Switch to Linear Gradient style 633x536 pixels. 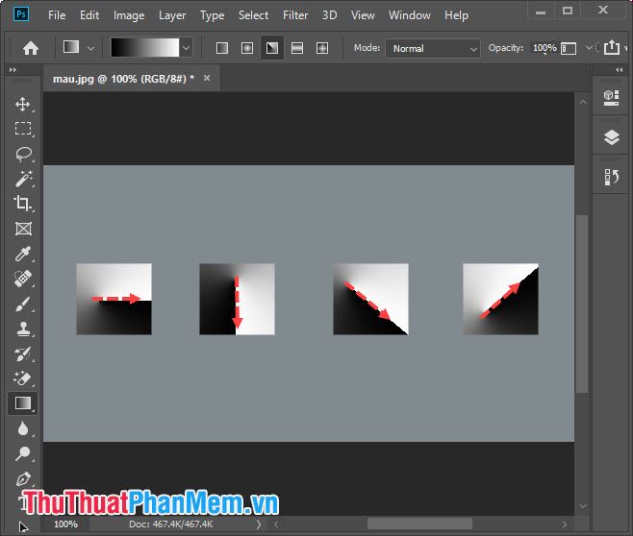click(x=222, y=48)
